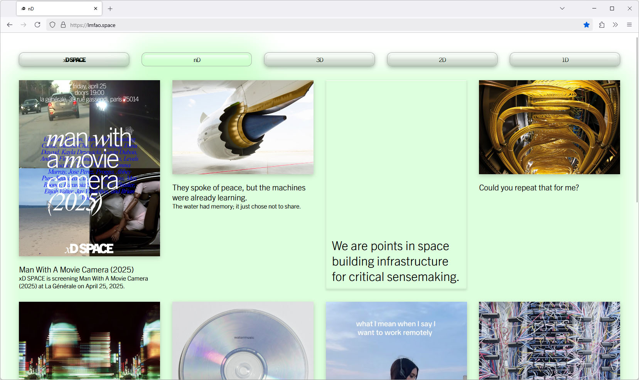Switch to the 1D section

[565, 60]
